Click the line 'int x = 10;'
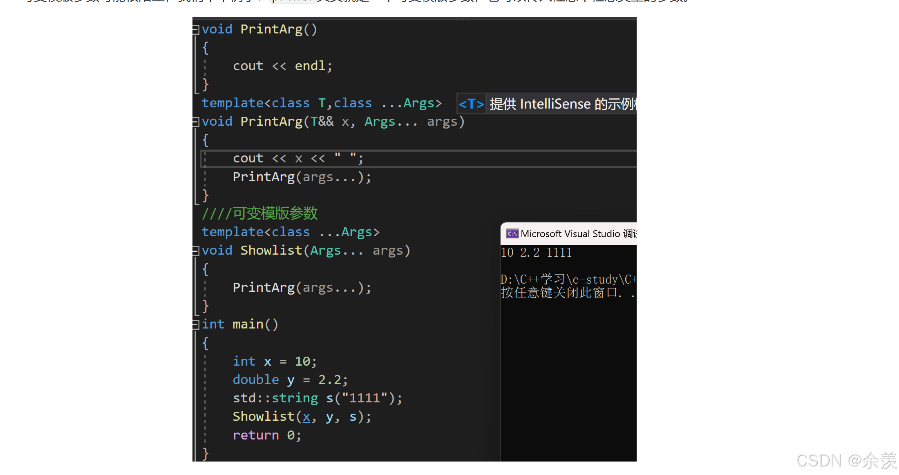Screen dimensions: 899x475 [x=275, y=362]
